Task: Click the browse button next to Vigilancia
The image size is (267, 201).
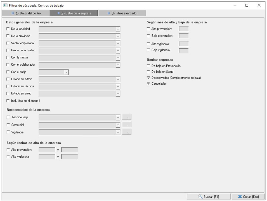Action: [127, 132]
